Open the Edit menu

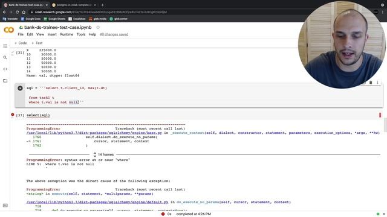click(30, 34)
